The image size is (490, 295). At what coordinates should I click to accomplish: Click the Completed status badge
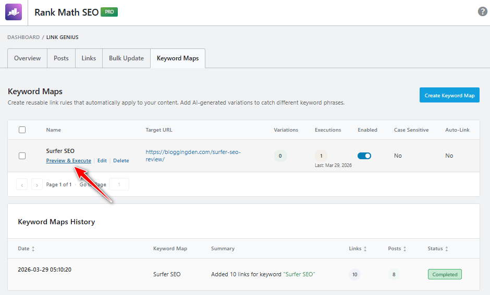[x=445, y=274]
